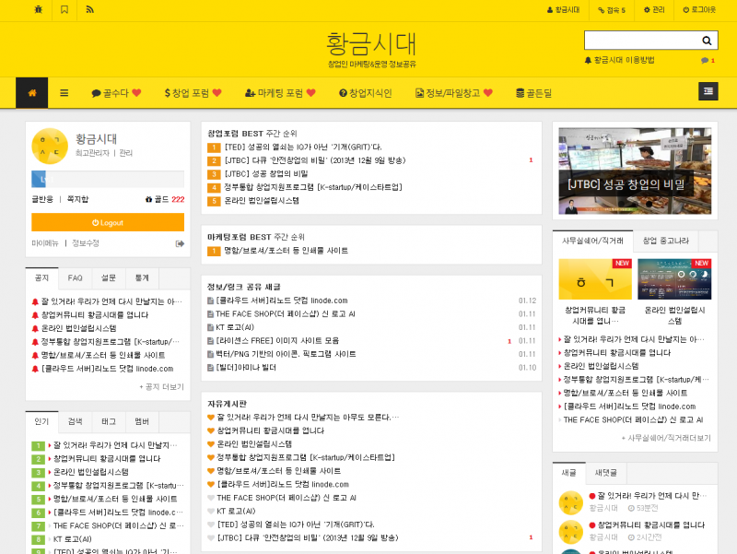This screenshot has height=554, width=737.
Task: Go to home via the house icon
Action: (x=32, y=93)
